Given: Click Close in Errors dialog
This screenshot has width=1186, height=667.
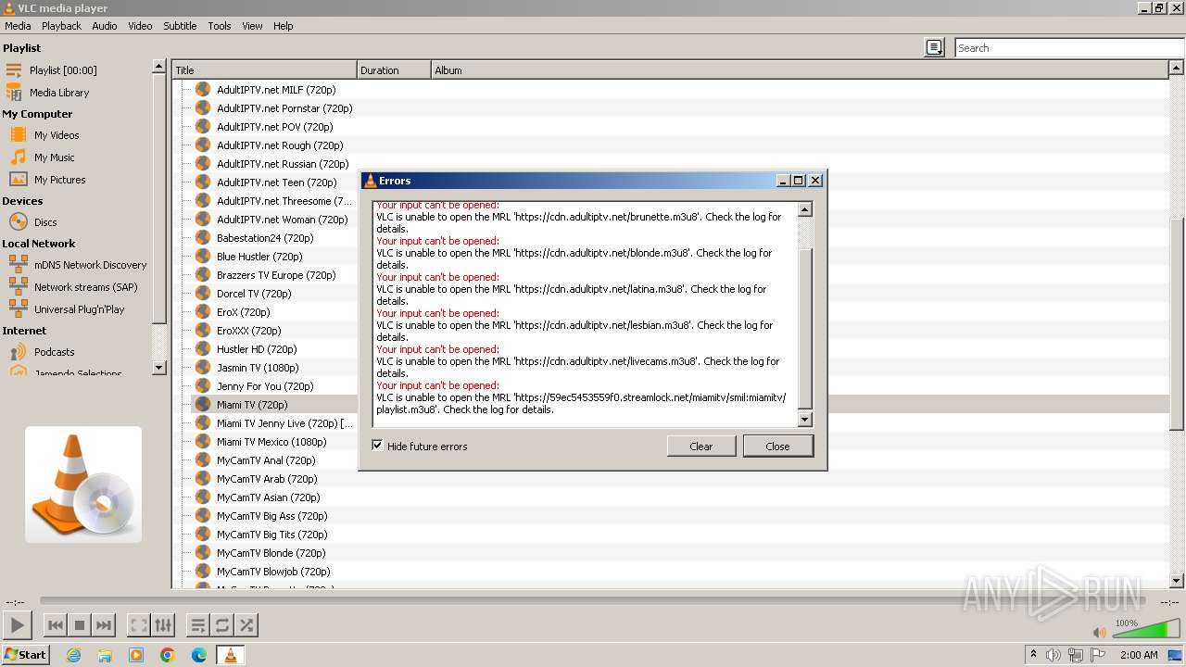Looking at the screenshot, I should [777, 447].
